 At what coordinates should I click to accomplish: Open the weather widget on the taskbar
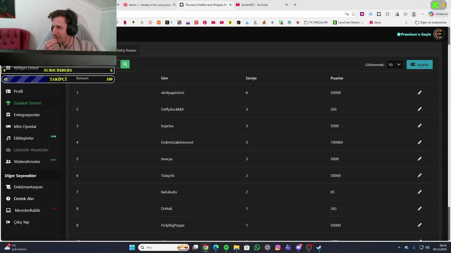pyautogui.click(x=16, y=247)
